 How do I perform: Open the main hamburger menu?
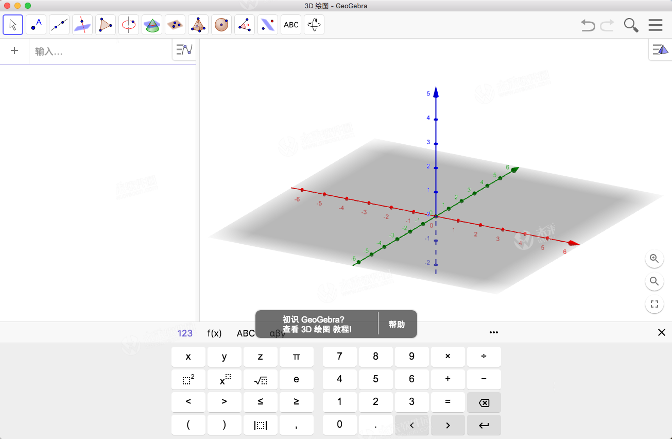coord(656,25)
